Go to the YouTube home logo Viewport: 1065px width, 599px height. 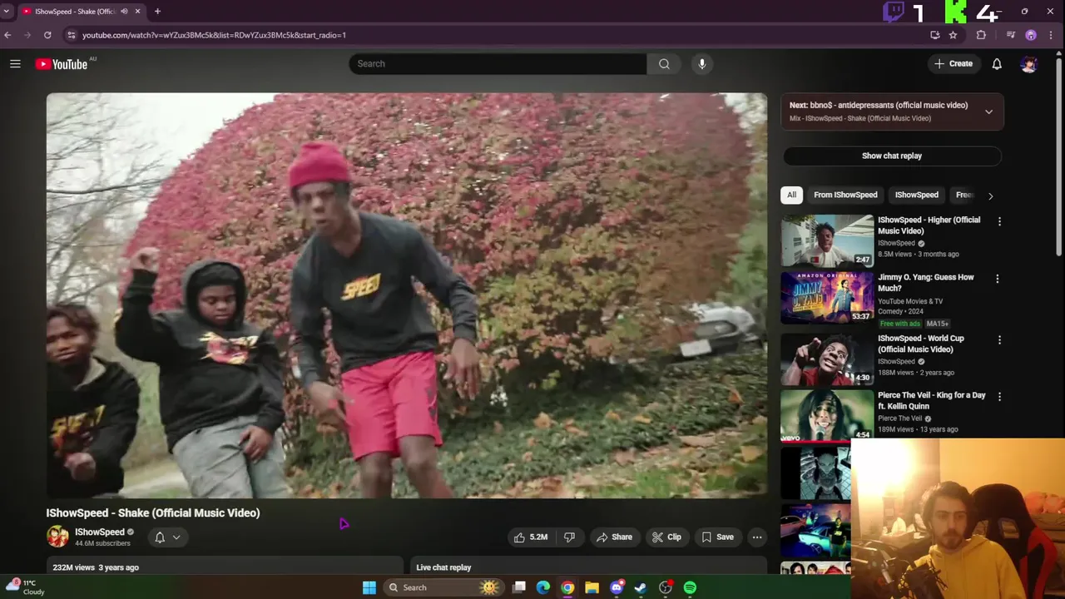point(62,64)
